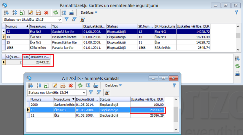Screen dimensions: 243x135
Task: Click the printer icon in main window toolbar
Action: pyautogui.click(x=71, y=12)
